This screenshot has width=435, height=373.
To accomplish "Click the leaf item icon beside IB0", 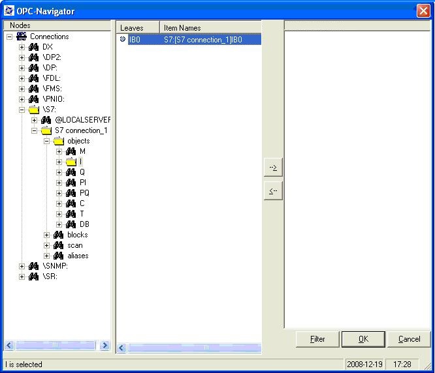I will coord(122,39).
